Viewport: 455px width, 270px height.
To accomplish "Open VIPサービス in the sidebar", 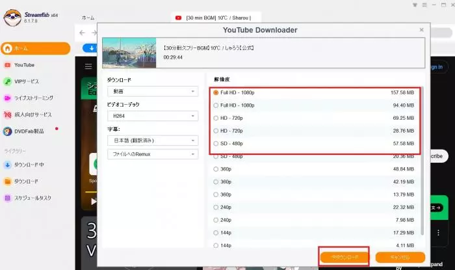I will (27, 81).
